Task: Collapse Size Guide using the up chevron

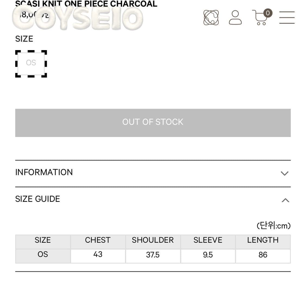Action: [x=285, y=200]
